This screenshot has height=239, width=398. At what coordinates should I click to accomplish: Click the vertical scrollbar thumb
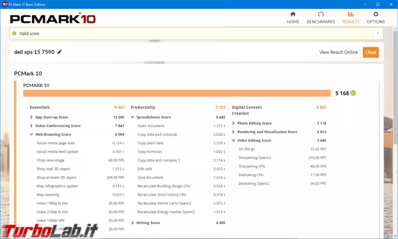point(395,88)
